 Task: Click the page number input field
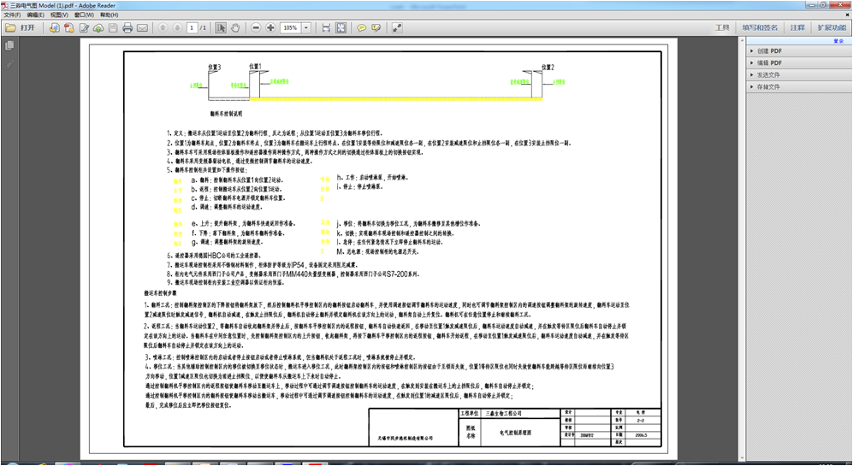pyautogui.click(x=192, y=28)
